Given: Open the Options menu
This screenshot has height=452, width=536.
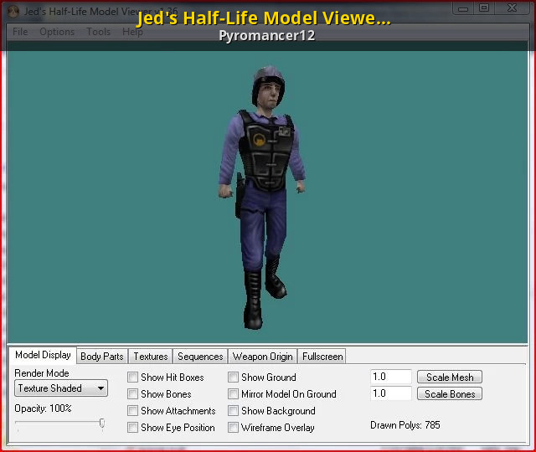Looking at the screenshot, I should tap(57, 32).
